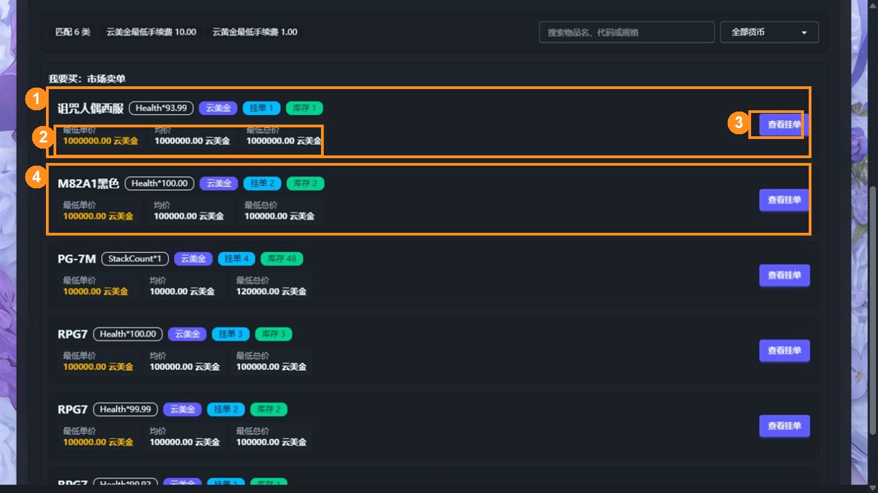Open the 全部货币 currency dropdown
878x493 pixels.
769,32
